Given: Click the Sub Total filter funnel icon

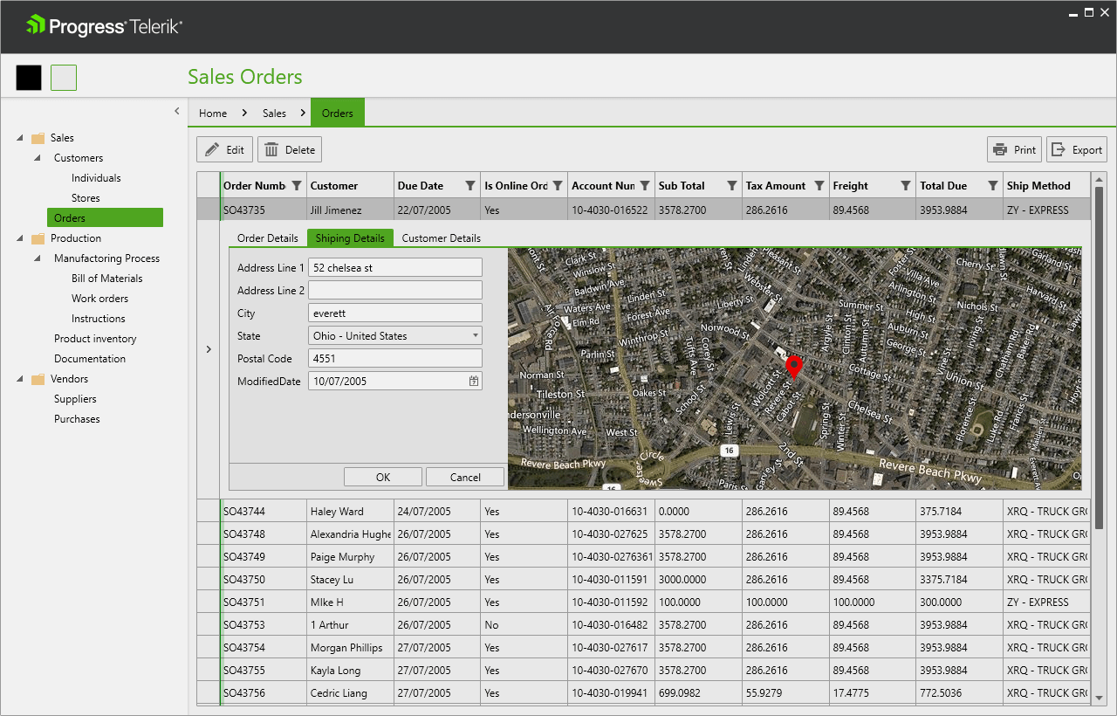Looking at the screenshot, I should coord(732,185).
